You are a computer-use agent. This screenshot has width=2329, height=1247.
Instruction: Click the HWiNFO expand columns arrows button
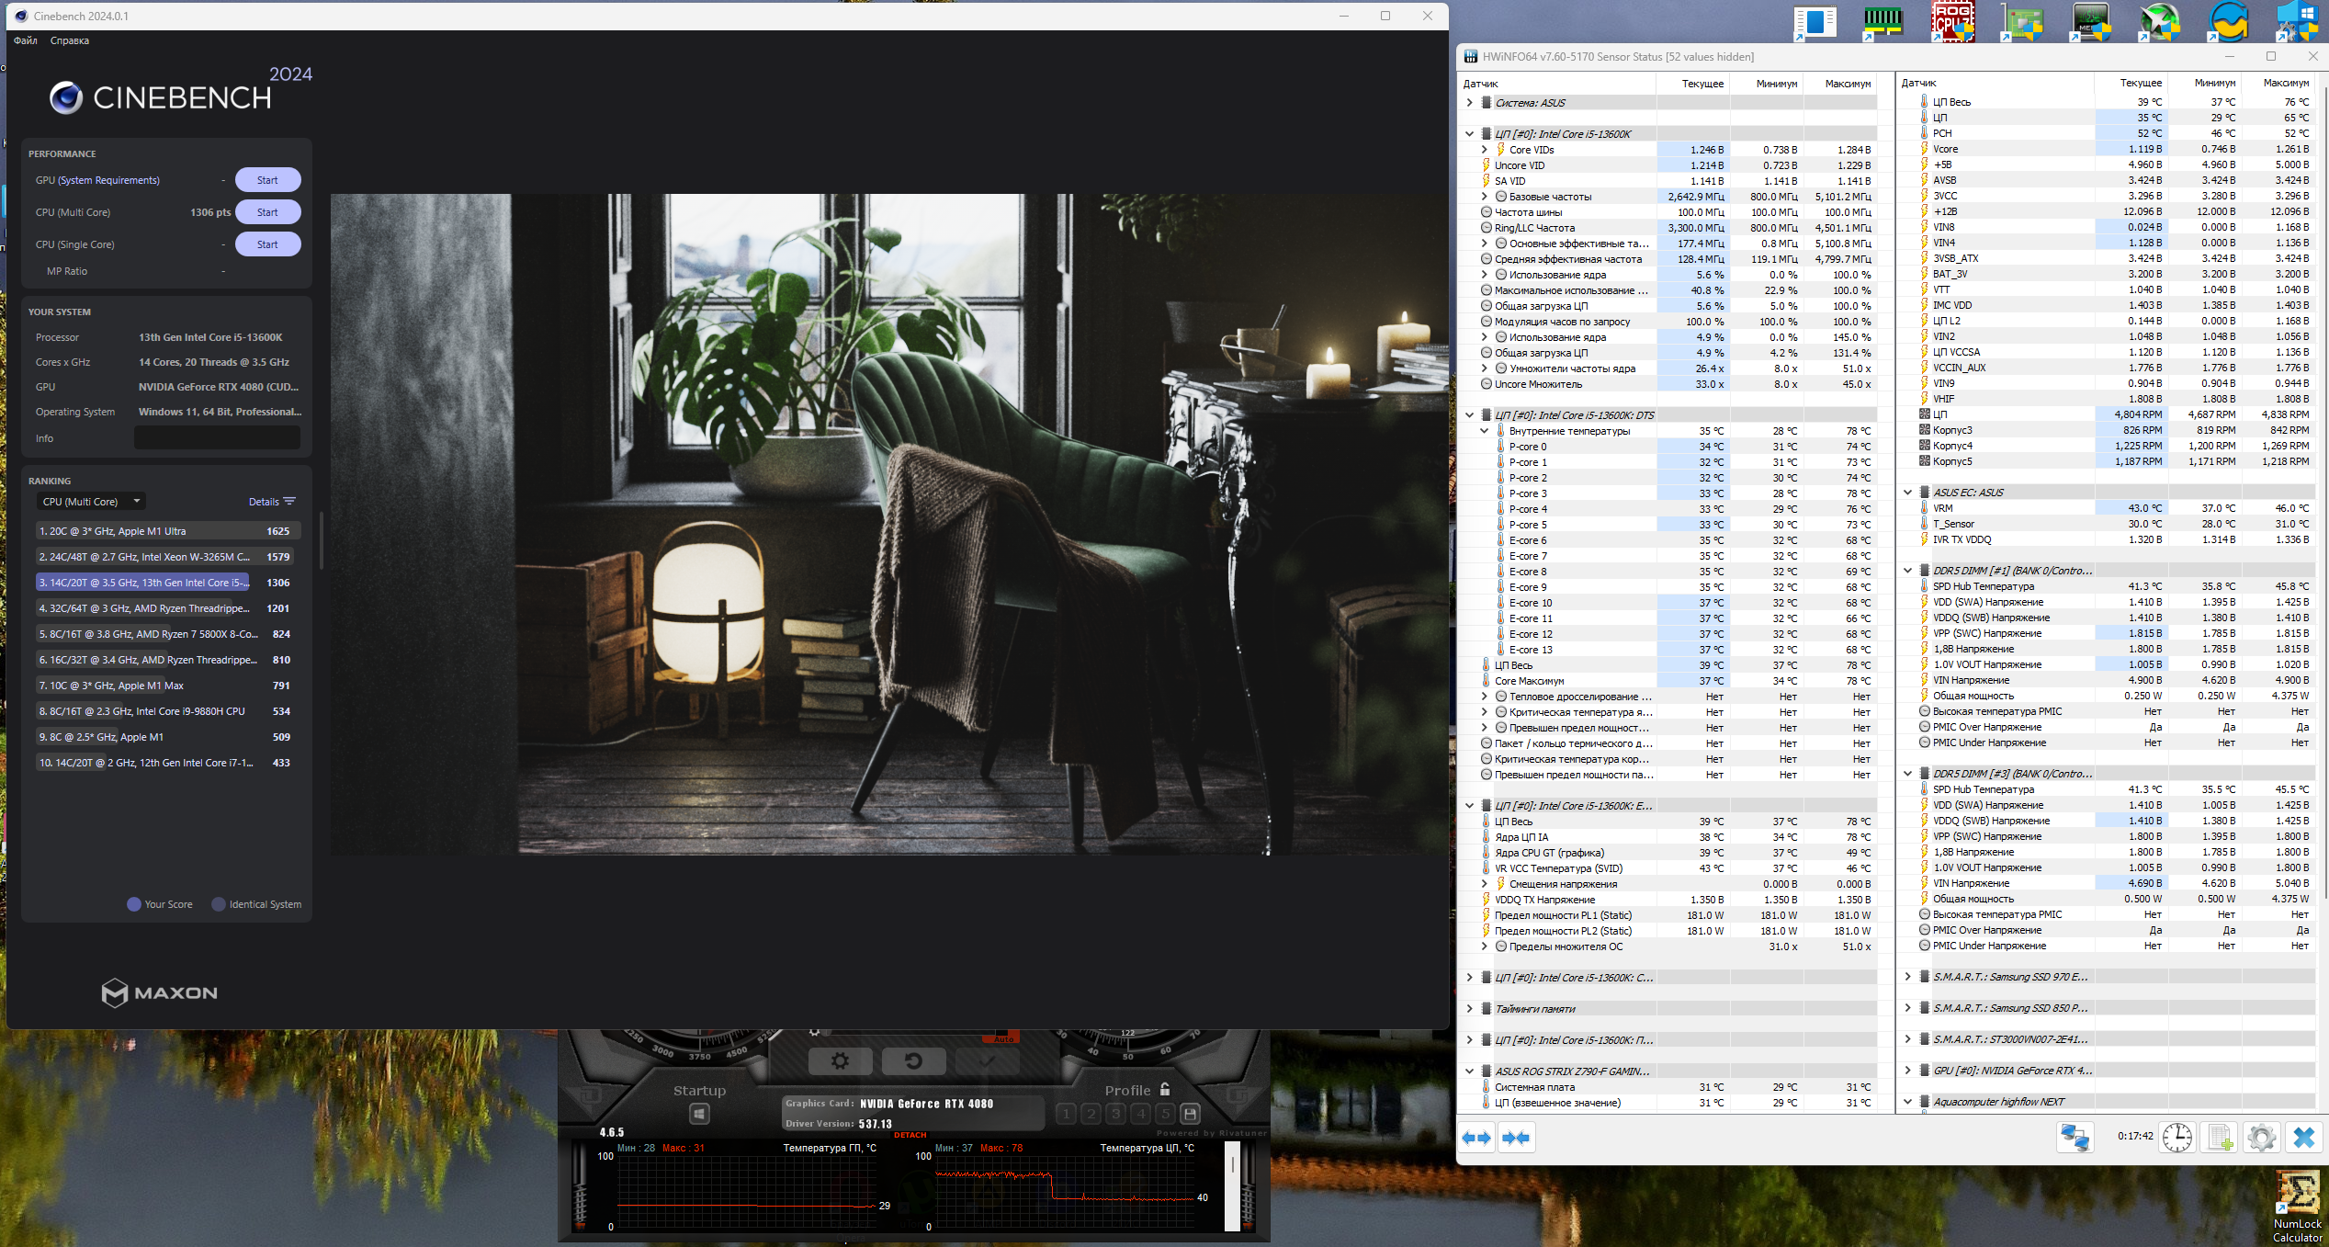(1476, 1138)
